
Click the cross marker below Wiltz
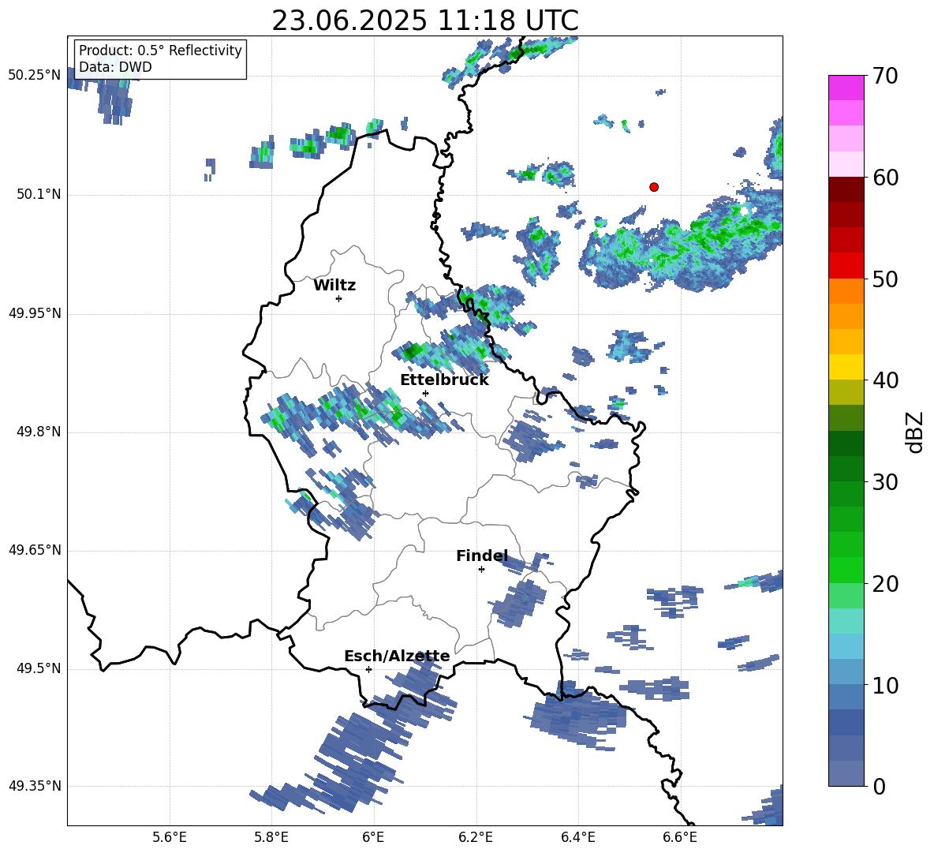click(339, 298)
